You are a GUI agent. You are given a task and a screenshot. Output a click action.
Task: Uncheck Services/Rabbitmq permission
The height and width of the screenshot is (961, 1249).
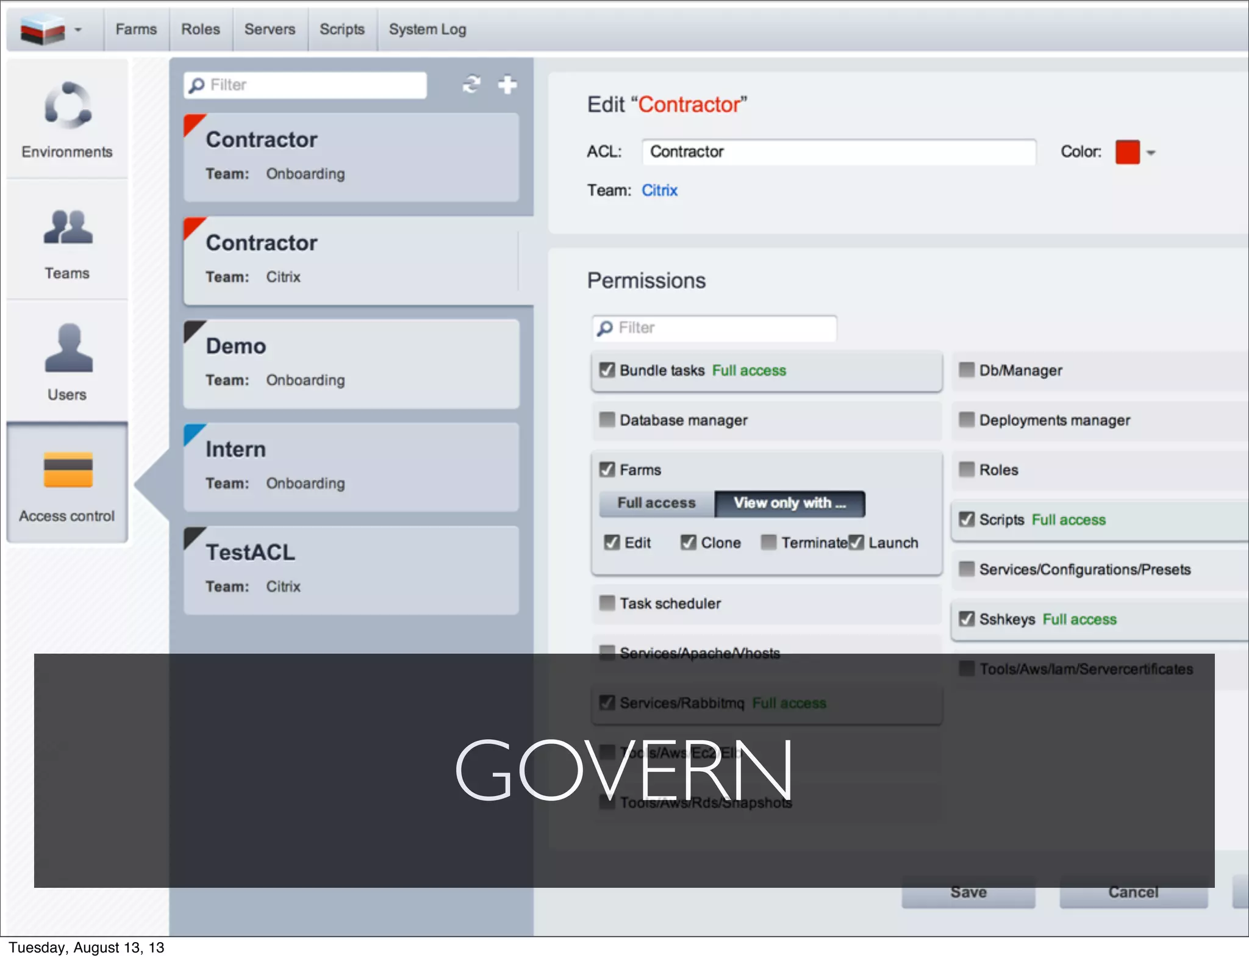click(607, 702)
